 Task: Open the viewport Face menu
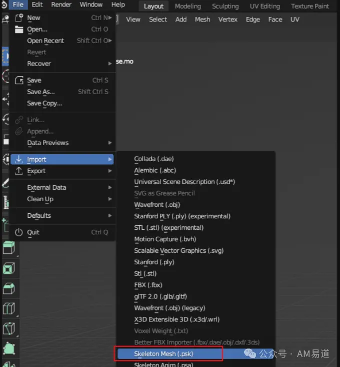point(275,20)
